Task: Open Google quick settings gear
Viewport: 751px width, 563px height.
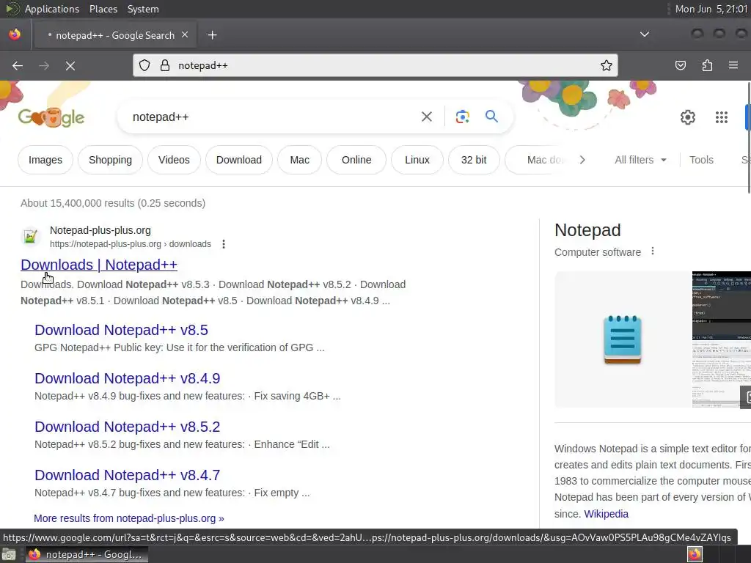Action: (688, 117)
